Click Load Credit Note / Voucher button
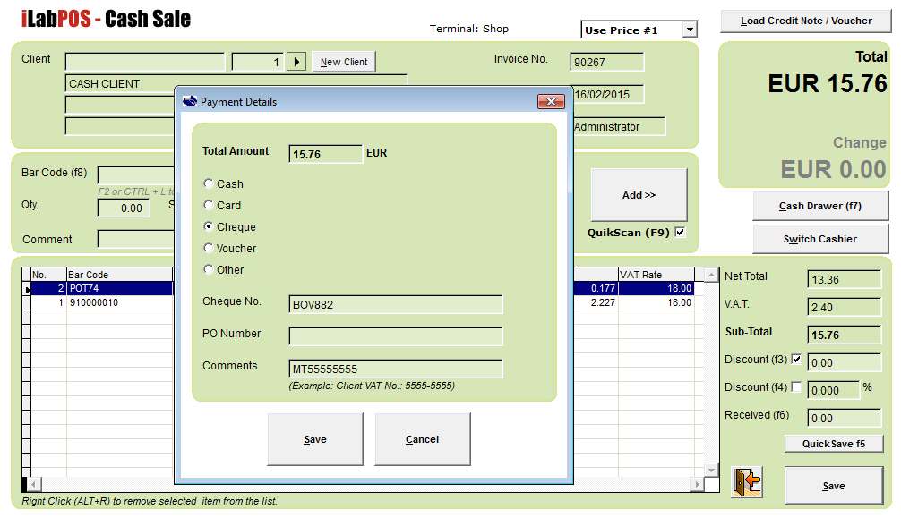 click(805, 21)
